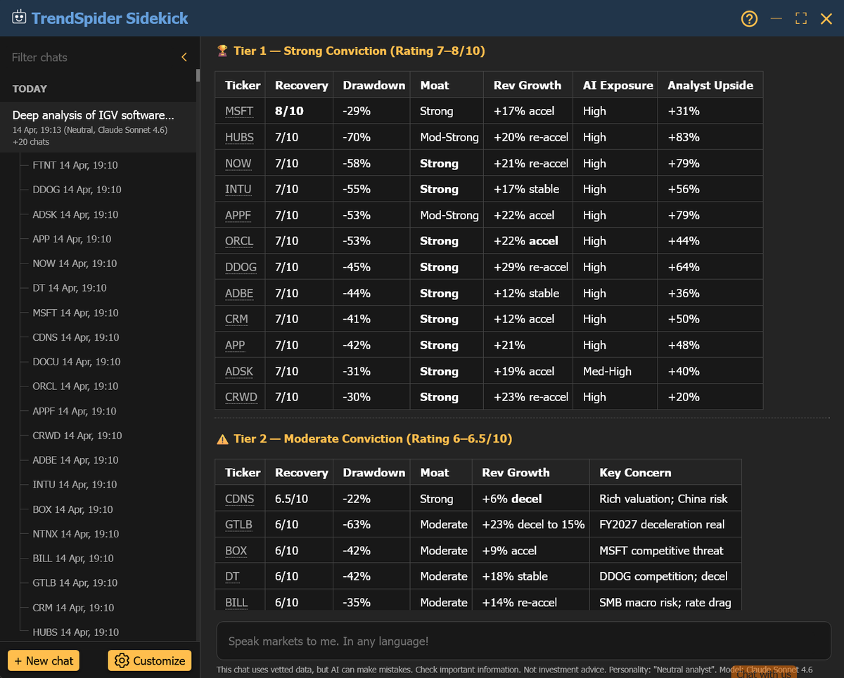Click the TrendSpider Sidekick robot logo icon
The height and width of the screenshot is (678, 844).
tap(19, 18)
